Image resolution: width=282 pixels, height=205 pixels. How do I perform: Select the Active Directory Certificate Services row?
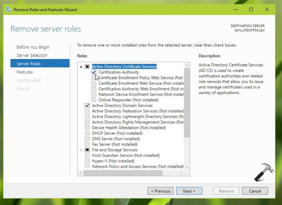124,67
